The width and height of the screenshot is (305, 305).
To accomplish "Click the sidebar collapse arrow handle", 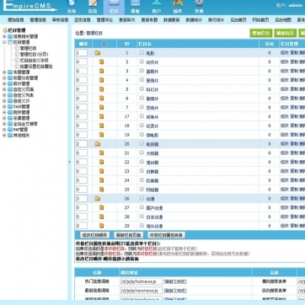I will coord(69,162).
